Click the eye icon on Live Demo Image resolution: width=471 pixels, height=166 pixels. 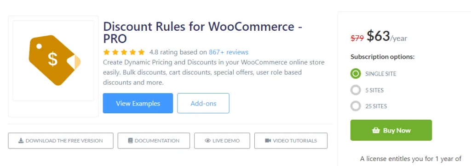coord(207,140)
